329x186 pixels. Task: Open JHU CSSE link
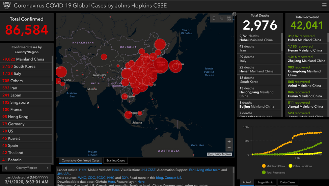pos(148,170)
